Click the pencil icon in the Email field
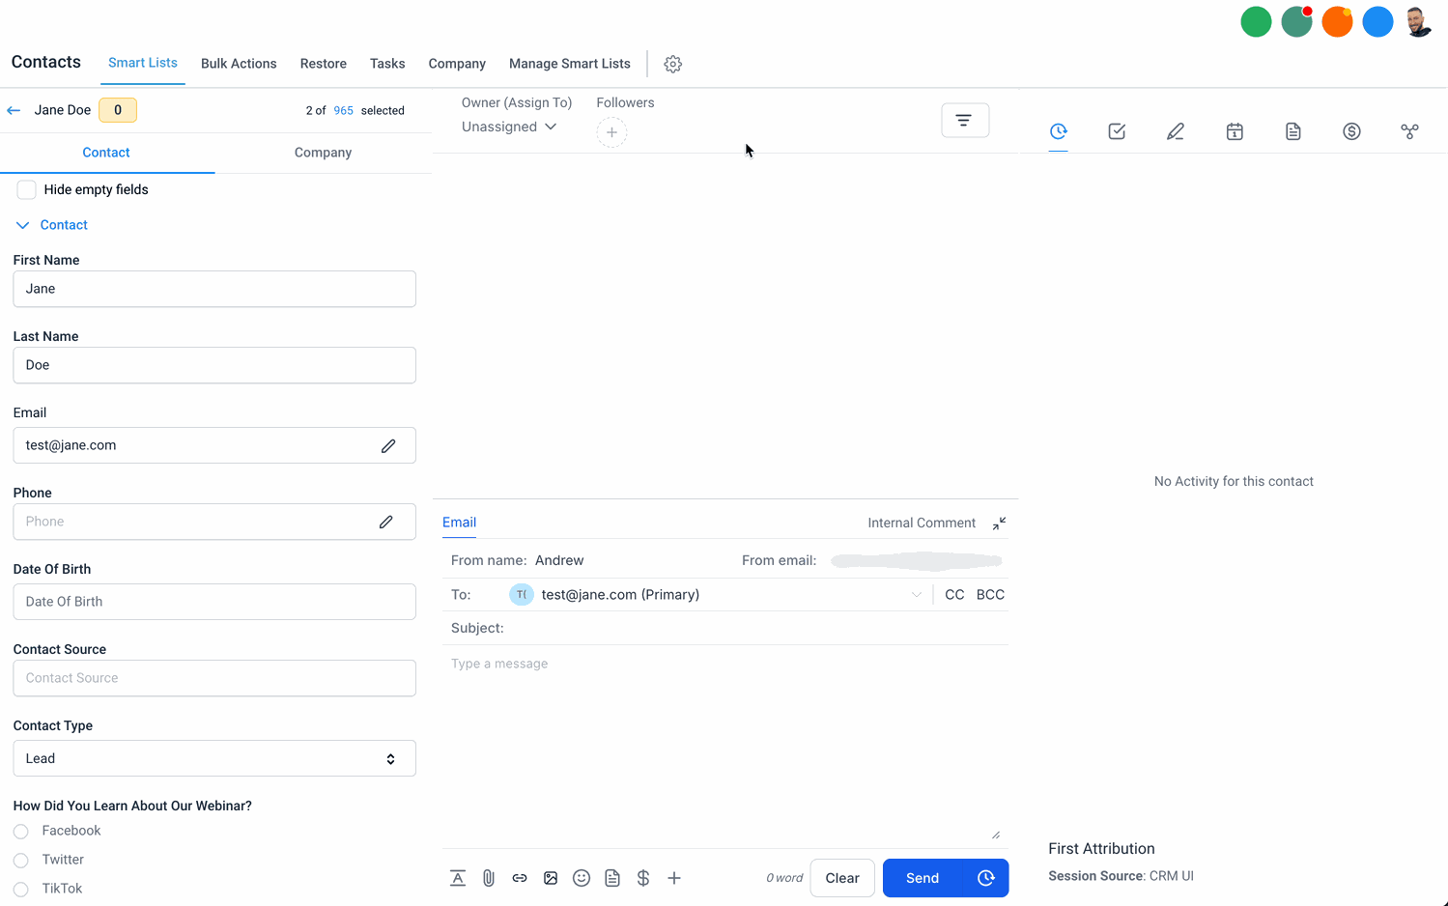Viewport: 1448px width, 906px height. 388,445
